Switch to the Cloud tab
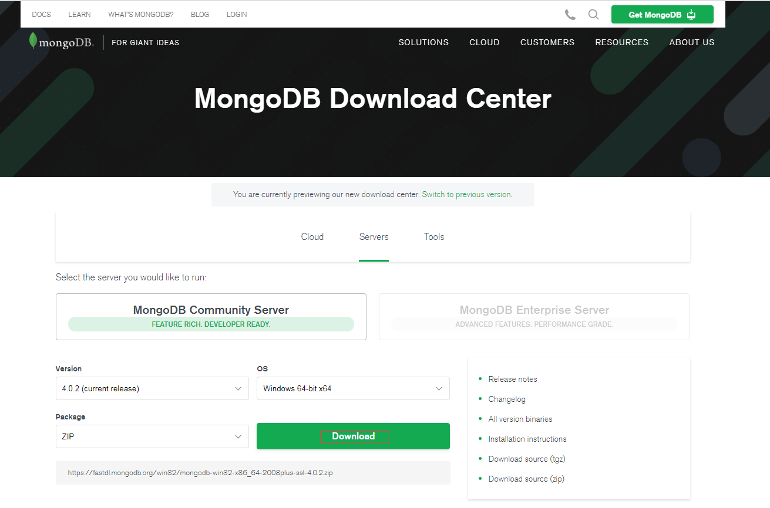 click(x=312, y=237)
